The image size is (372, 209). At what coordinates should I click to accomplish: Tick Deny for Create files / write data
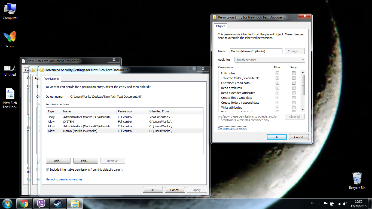pos(294,98)
